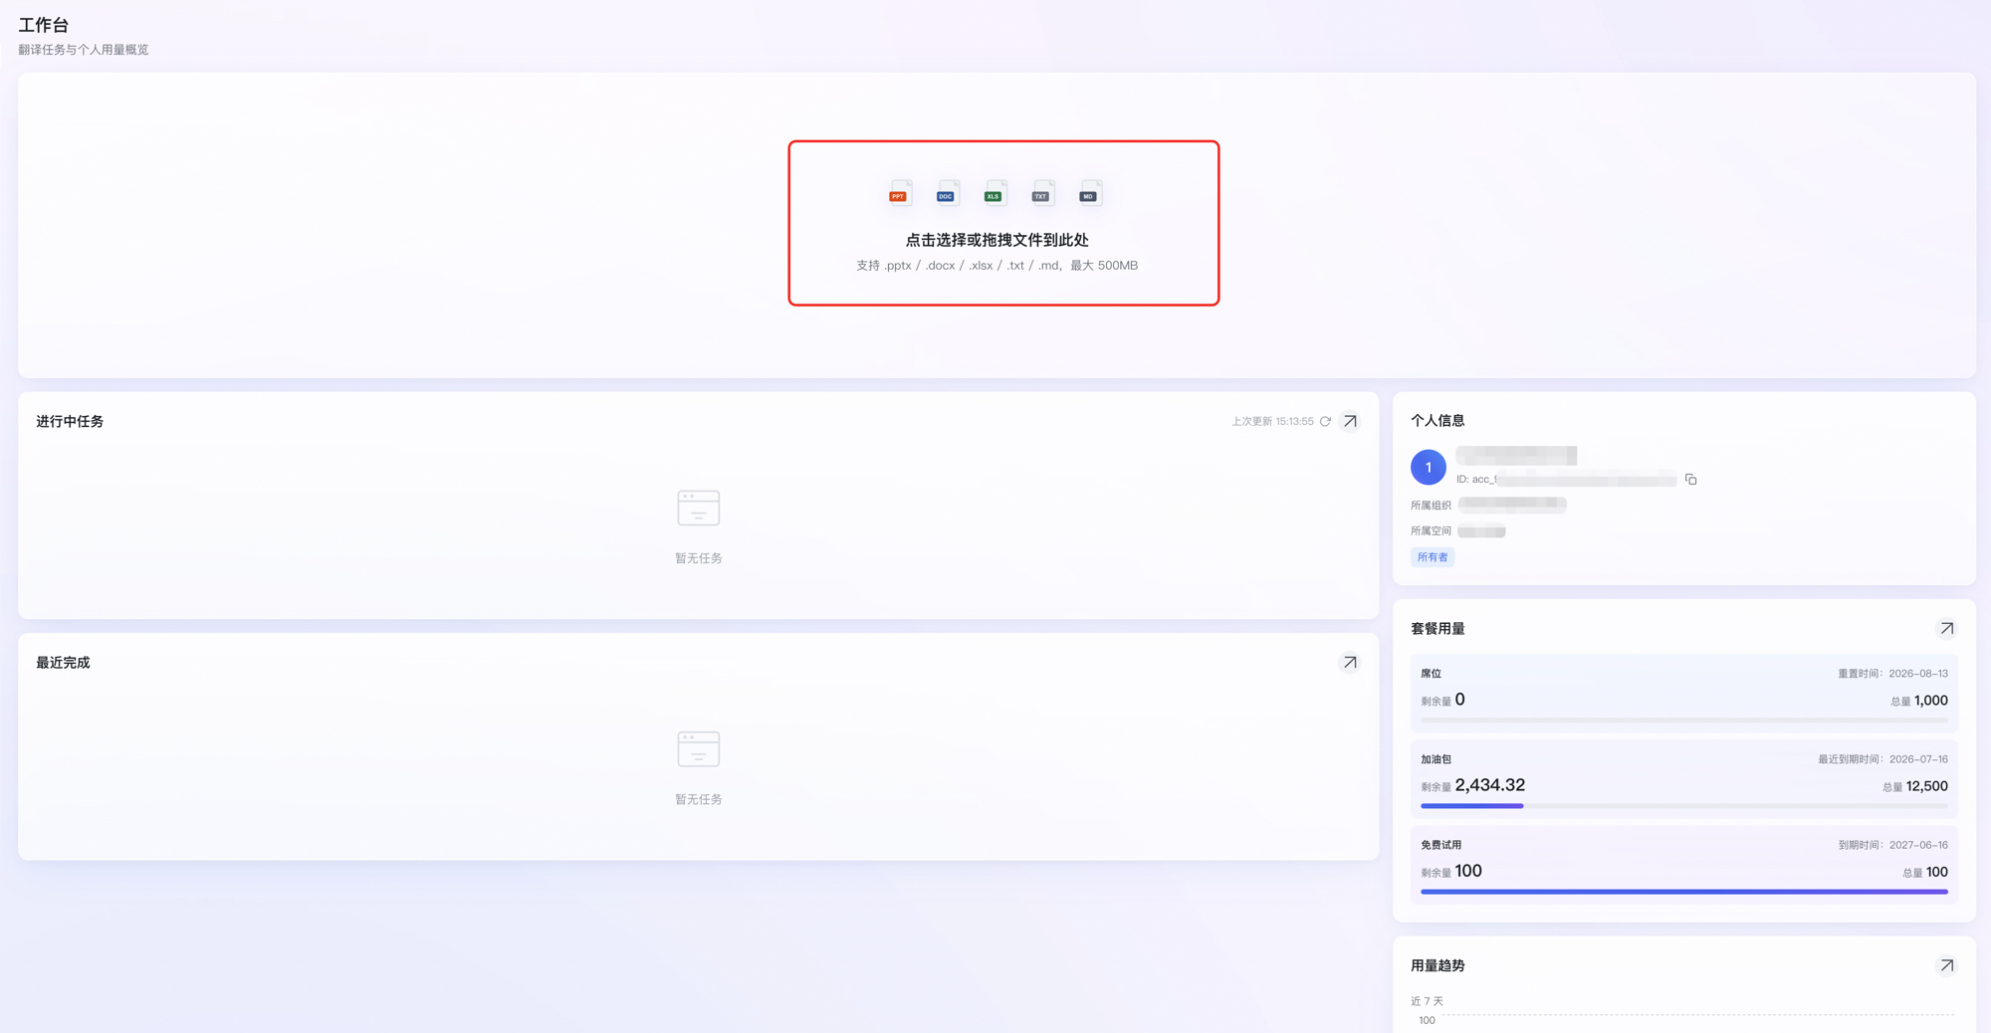Click the 所有者 role tag
The width and height of the screenshot is (1991, 1033).
click(1433, 557)
